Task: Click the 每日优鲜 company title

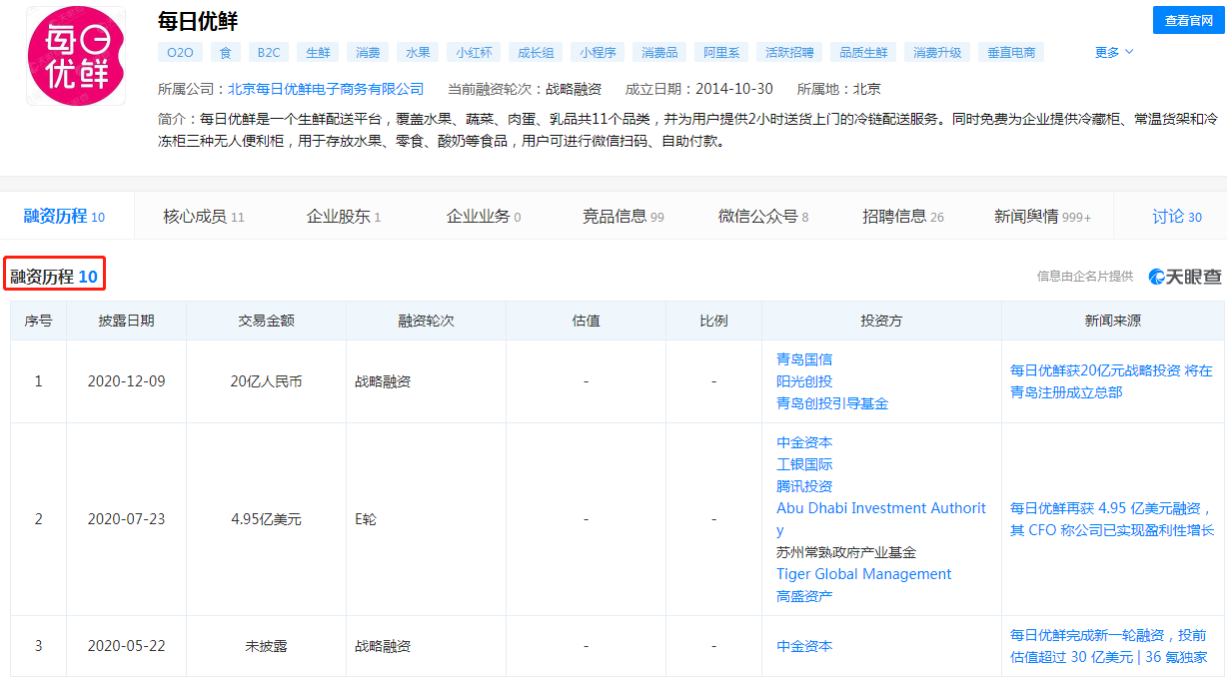Action: (x=198, y=21)
